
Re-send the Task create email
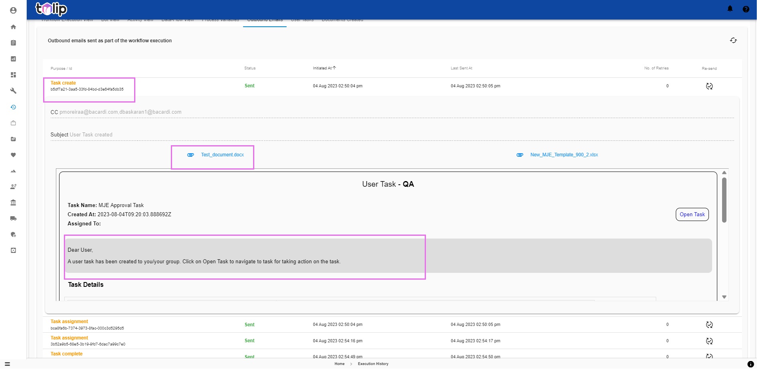(x=709, y=86)
